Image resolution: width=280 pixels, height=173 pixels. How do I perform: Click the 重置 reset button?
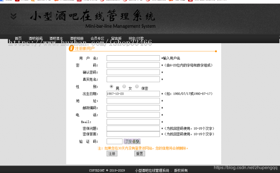point(140,153)
